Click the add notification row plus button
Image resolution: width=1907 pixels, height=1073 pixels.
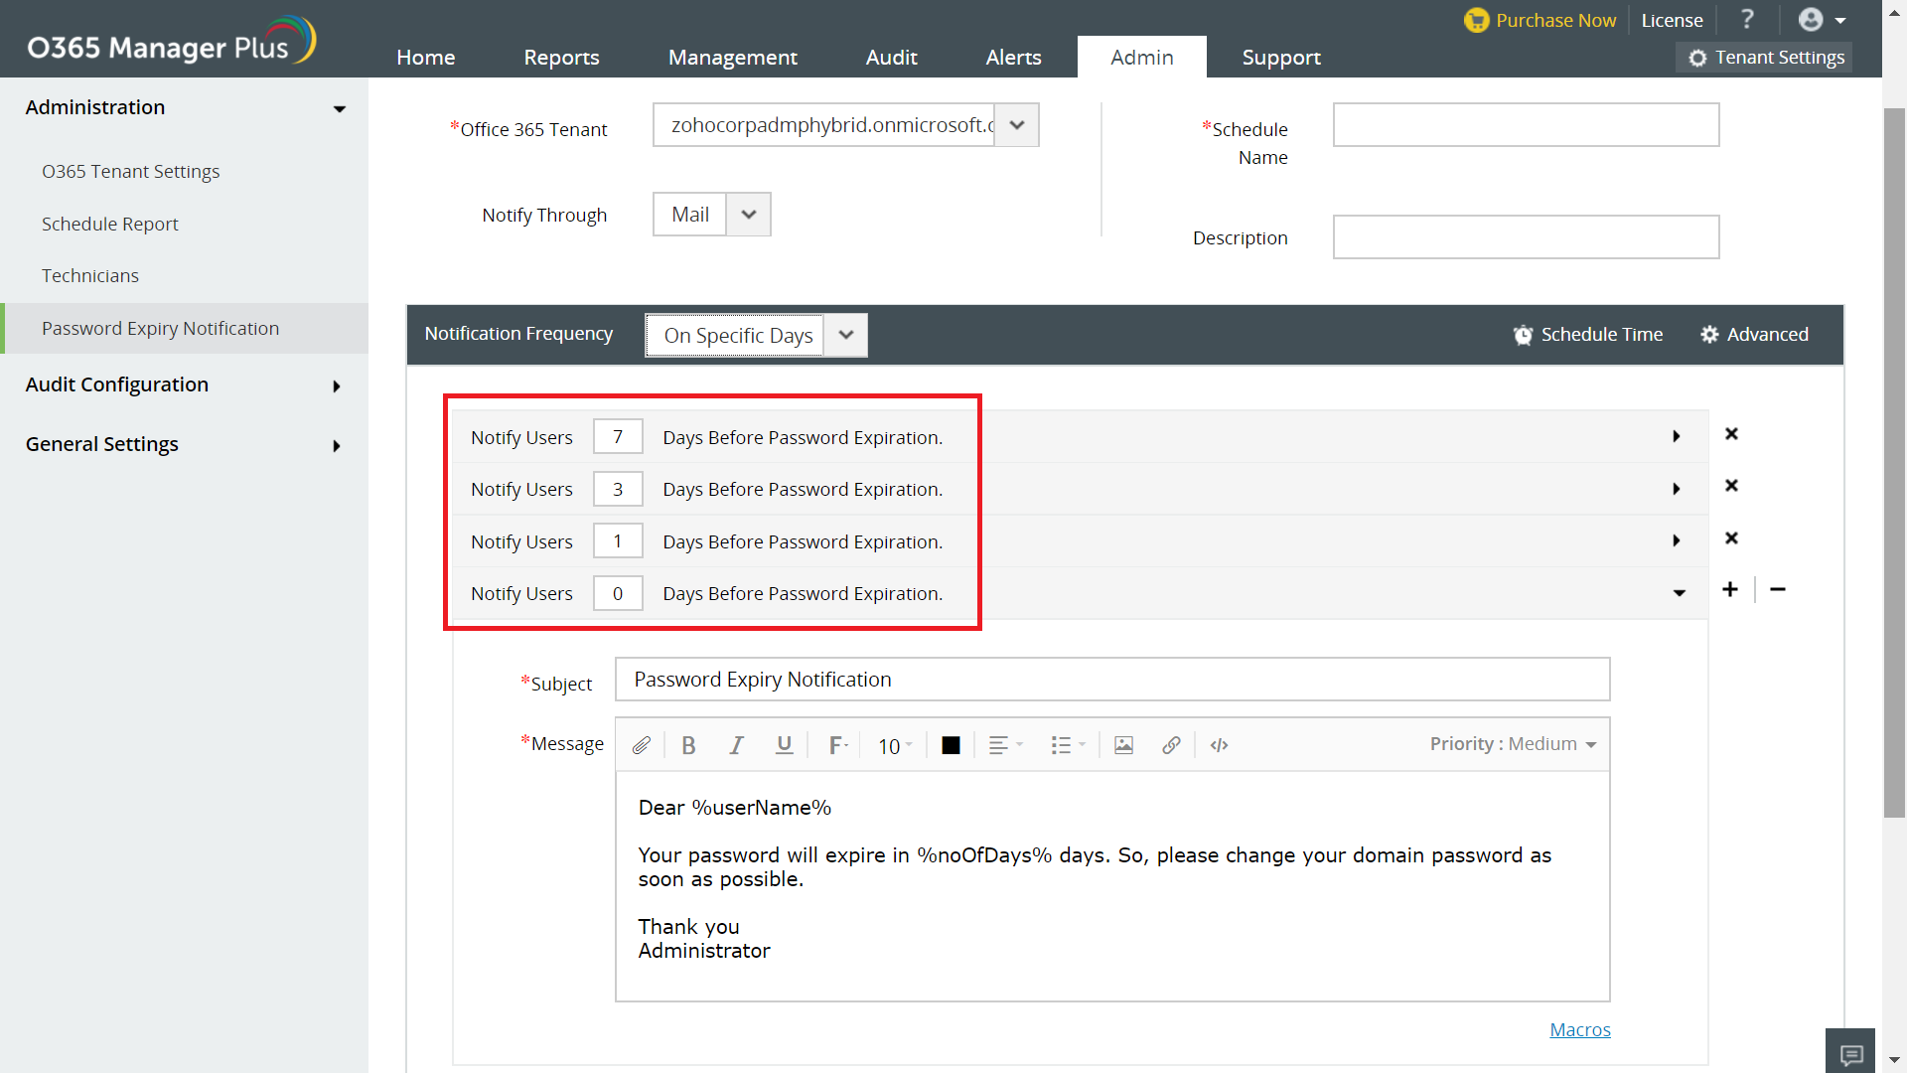[1731, 589]
